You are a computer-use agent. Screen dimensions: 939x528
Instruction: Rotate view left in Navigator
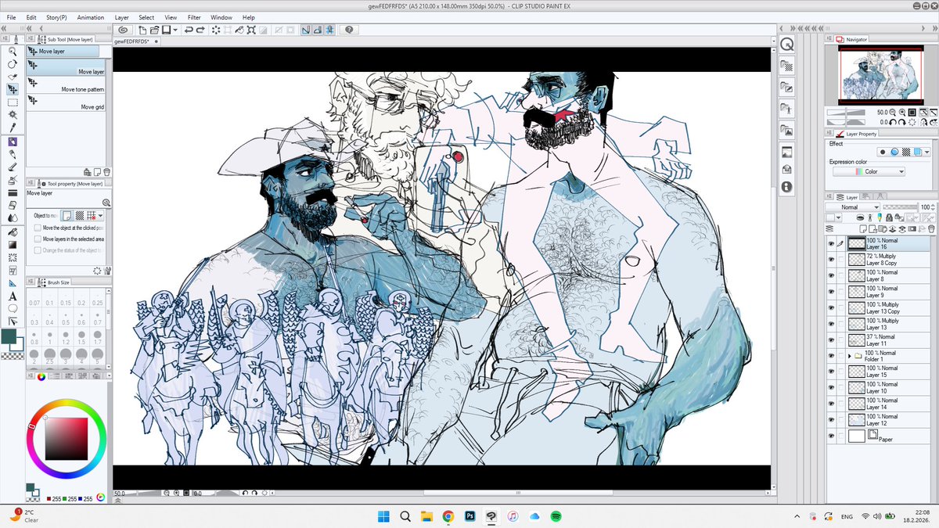click(894, 122)
